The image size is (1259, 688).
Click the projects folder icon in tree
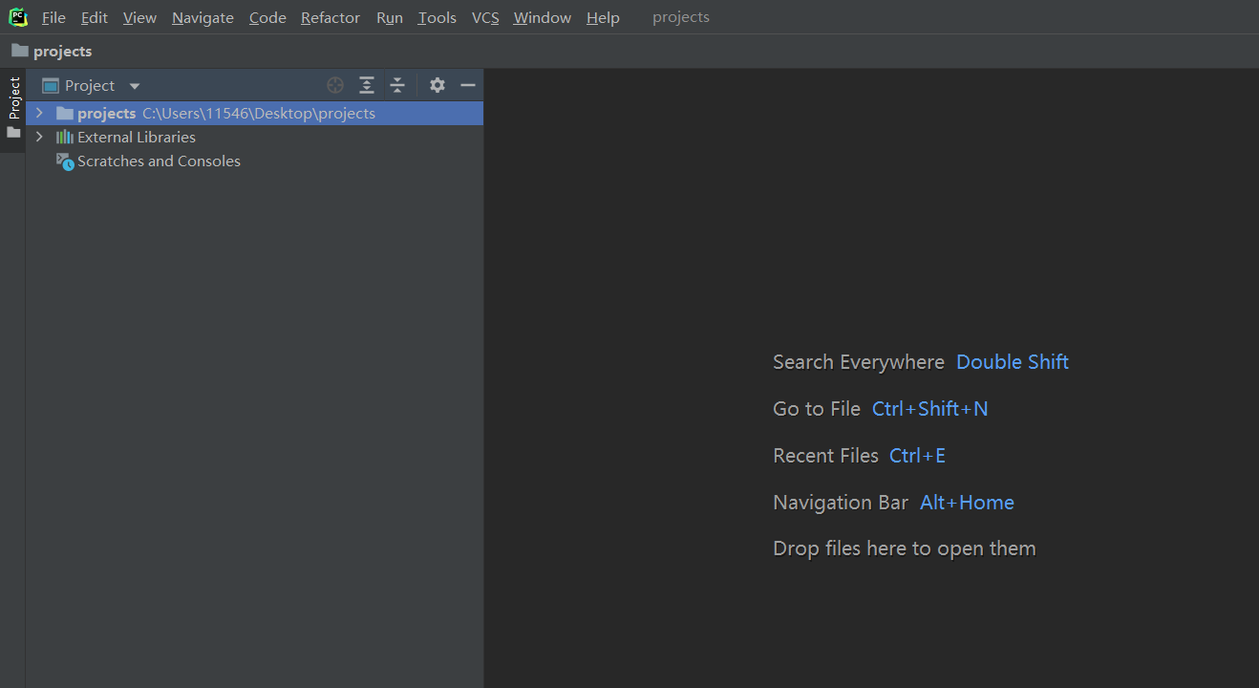tap(65, 113)
